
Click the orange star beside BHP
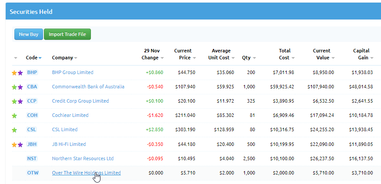click(x=14, y=73)
